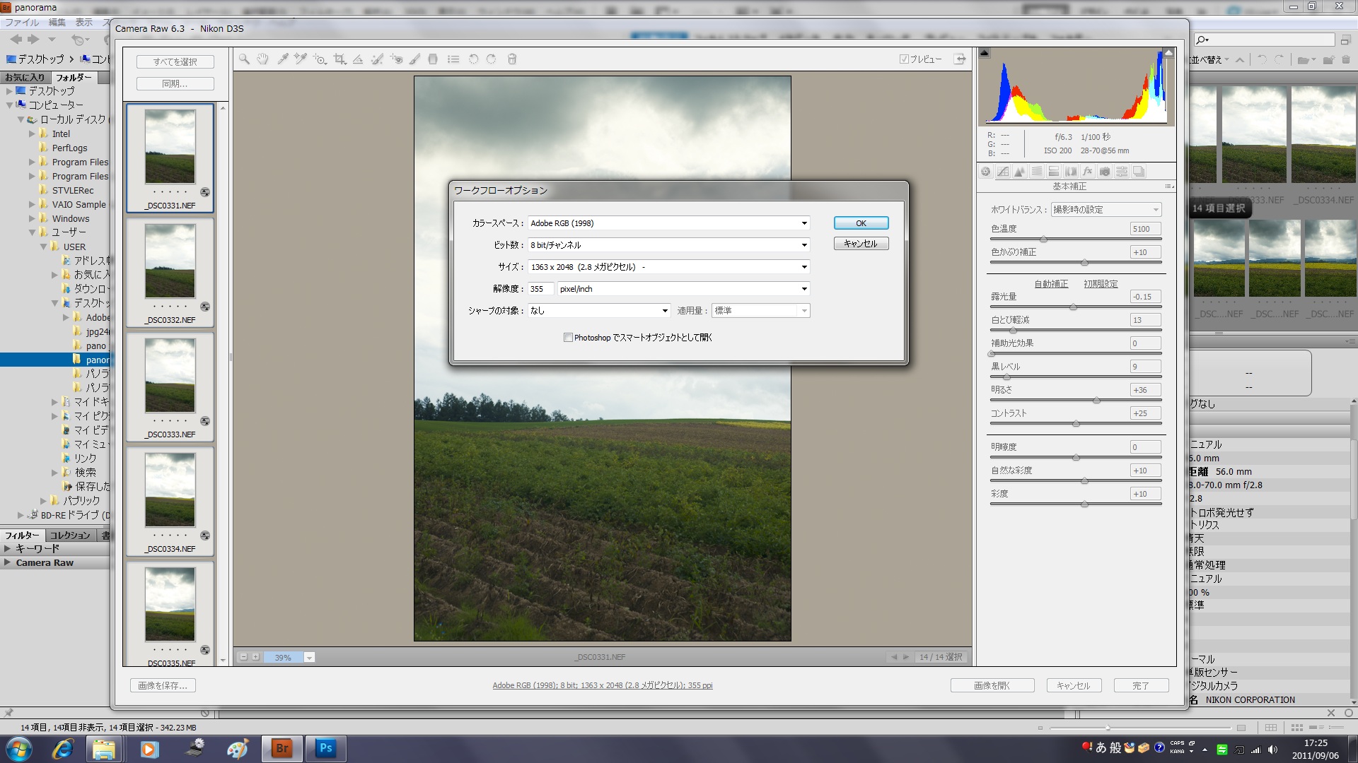Open the Effects fx panel tab
This screenshot has width=1358, height=763.
[1088, 172]
